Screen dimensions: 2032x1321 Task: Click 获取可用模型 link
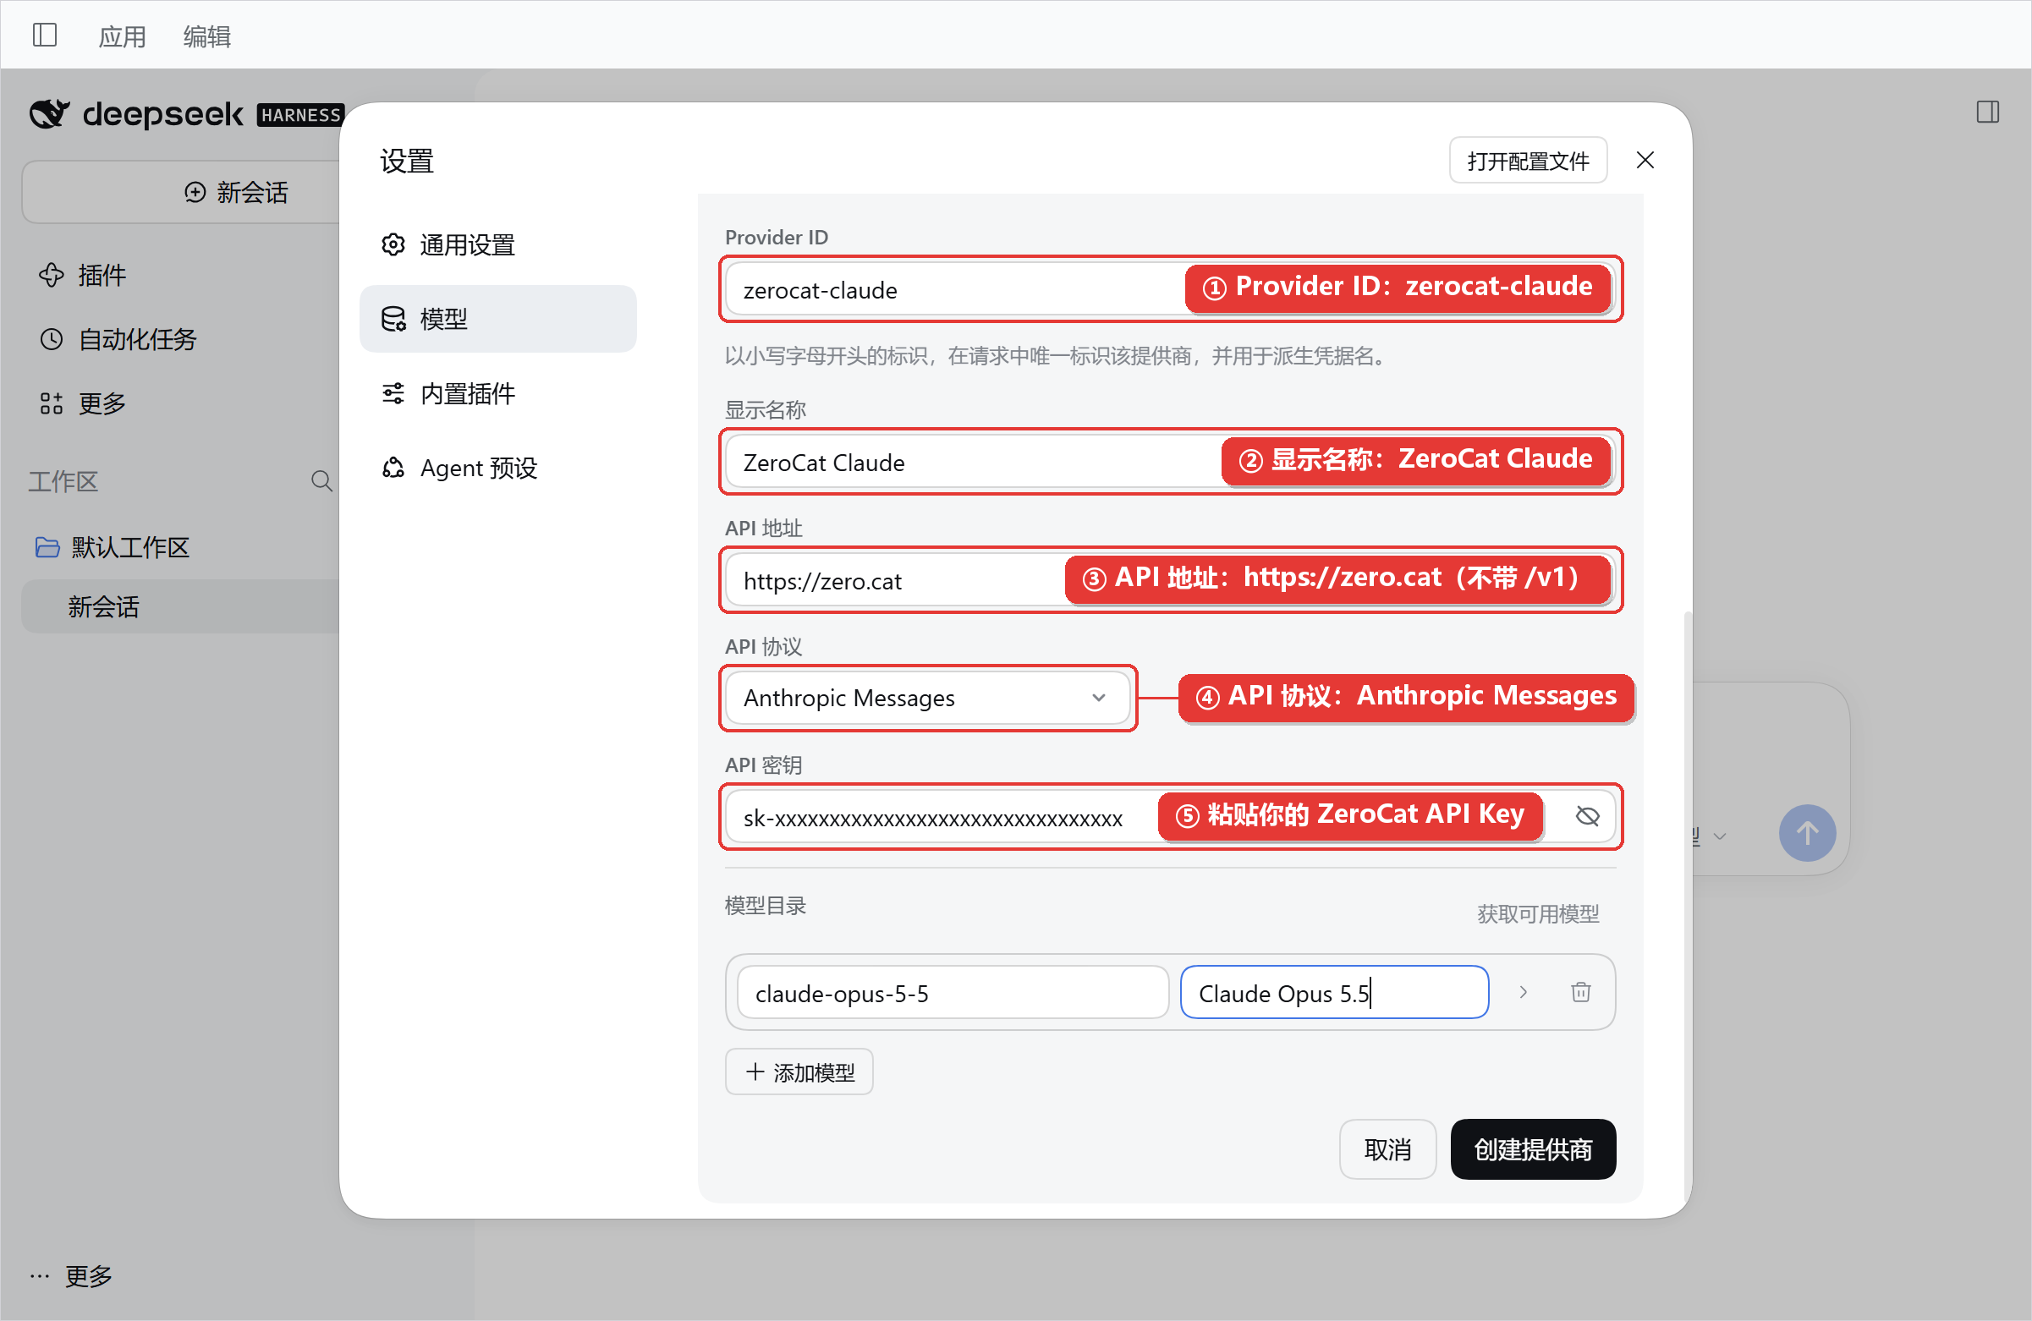pos(1538,914)
